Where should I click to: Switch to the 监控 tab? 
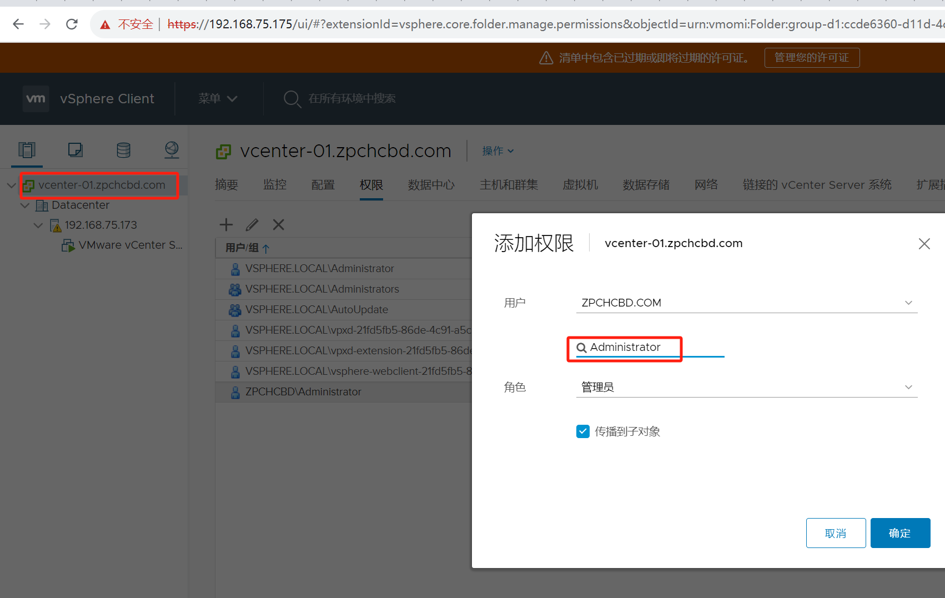pos(275,185)
